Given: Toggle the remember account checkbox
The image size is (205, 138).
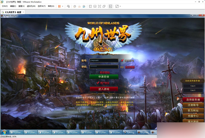Looking at the screenshot, I should click(122, 60).
